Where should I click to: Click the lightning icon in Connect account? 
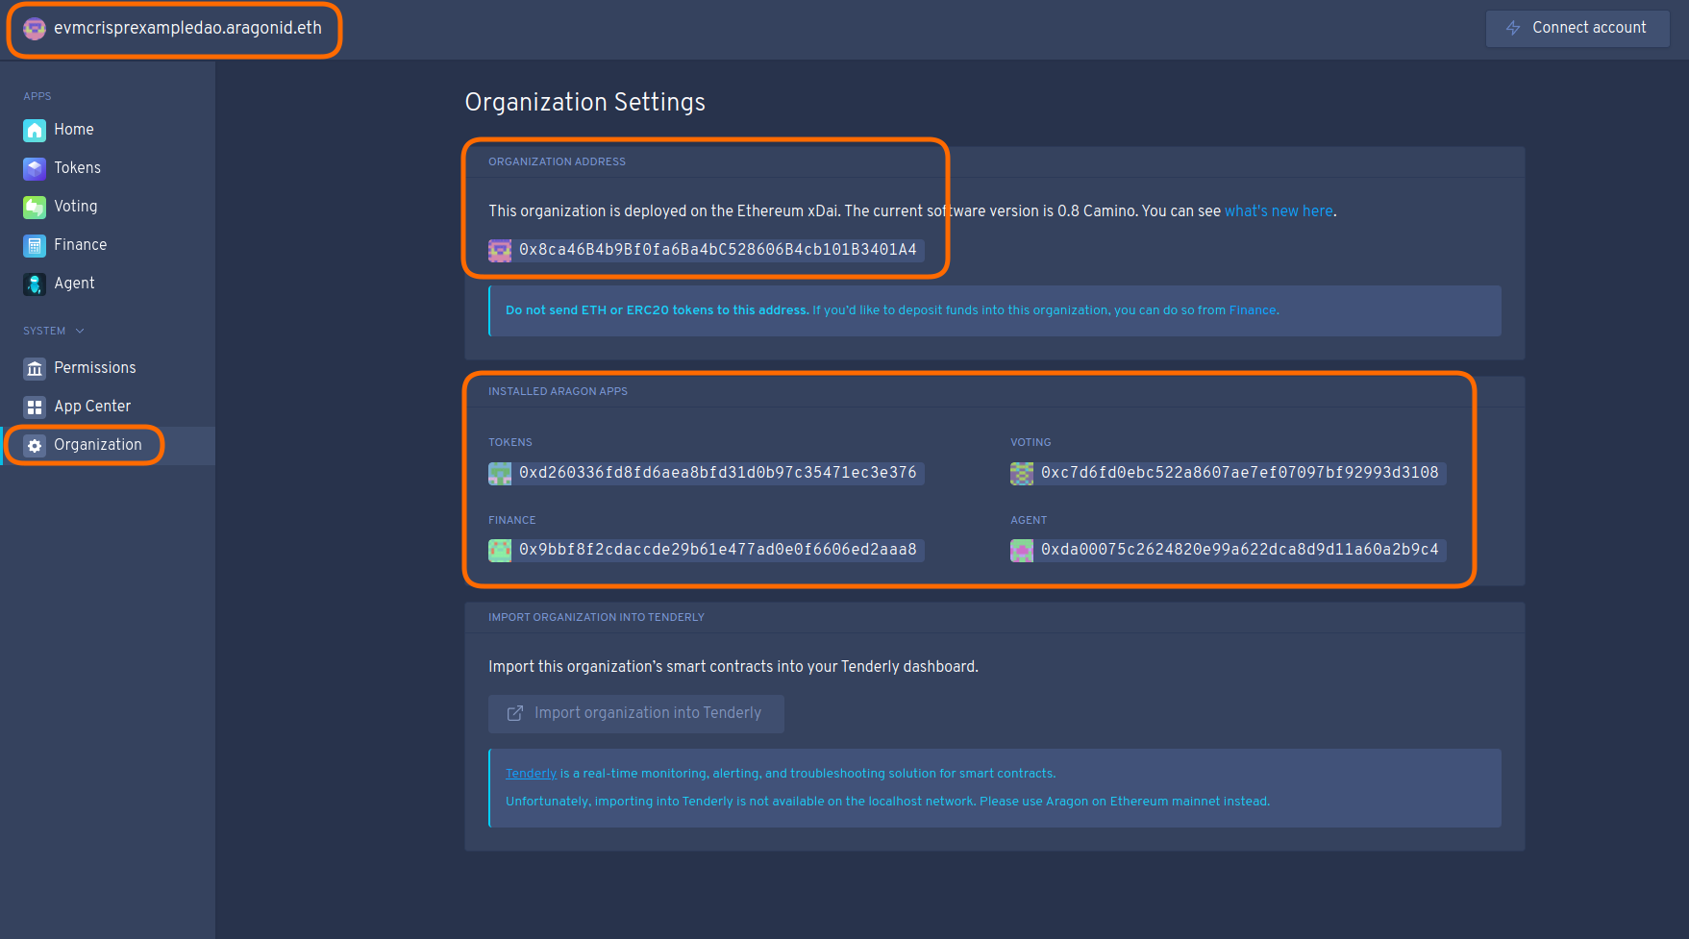tap(1513, 28)
